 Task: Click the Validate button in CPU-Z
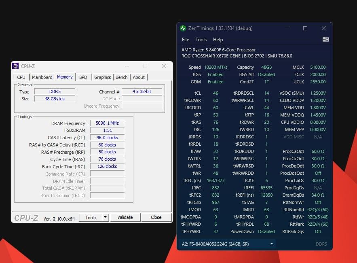click(x=125, y=217)
